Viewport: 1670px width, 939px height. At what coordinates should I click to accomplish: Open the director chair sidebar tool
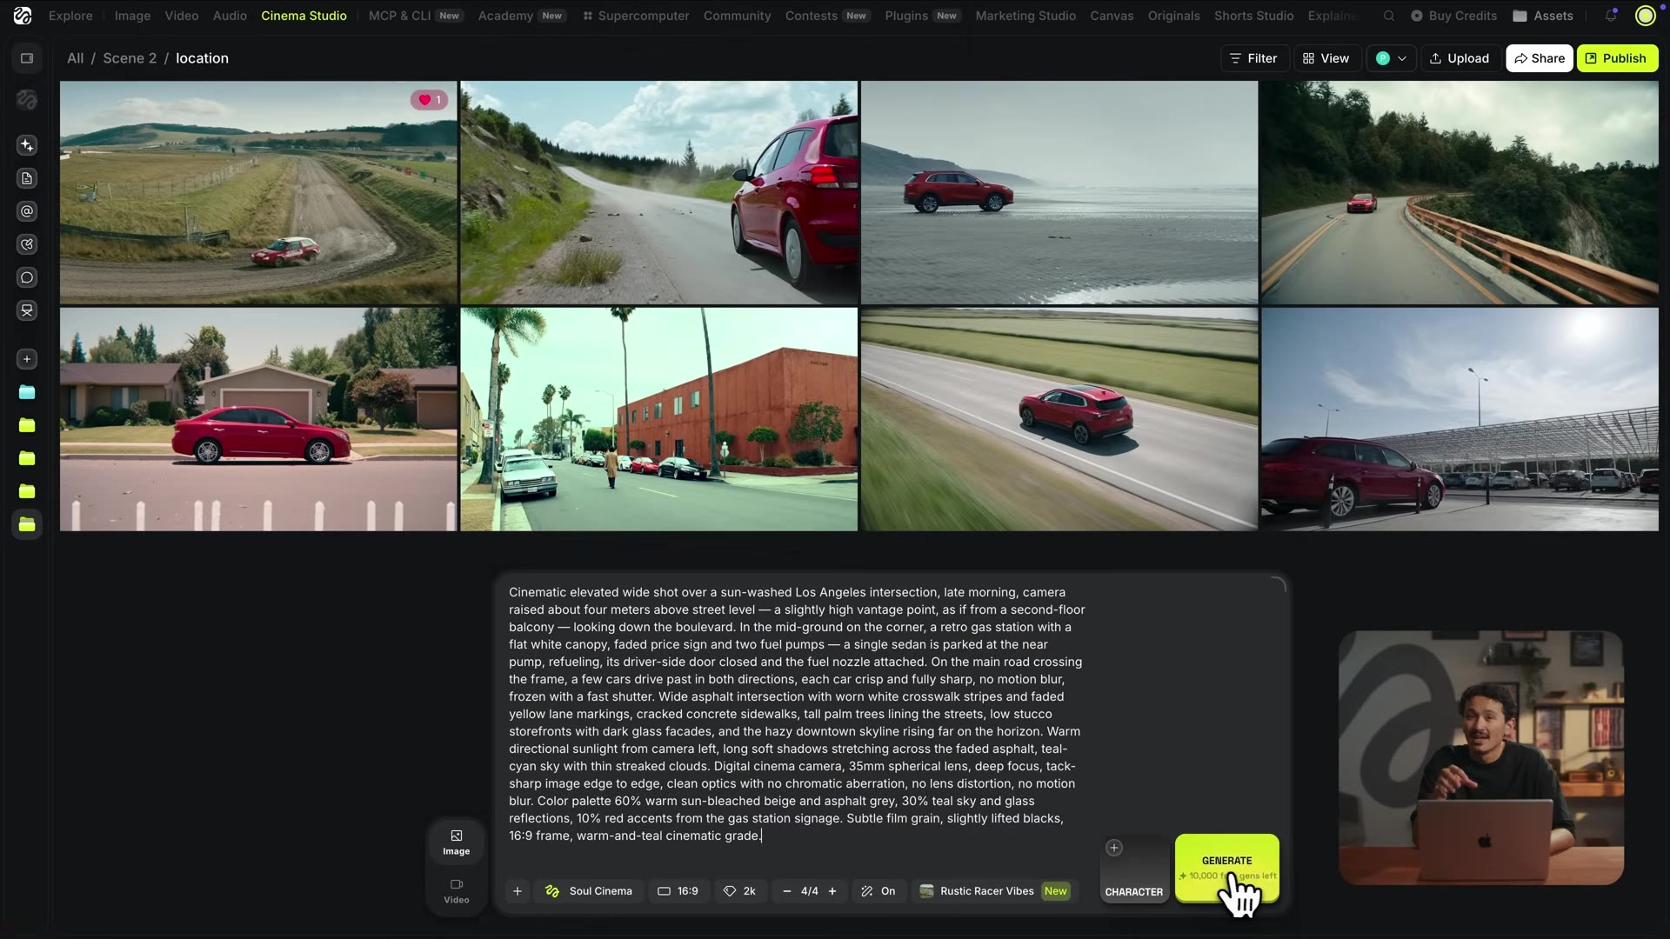point(27,310)
